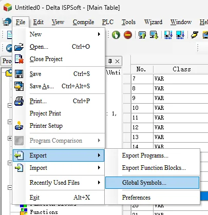Click the upload from PLC toolbar icon
The image size is (208, 215).
(x=142, y=35)
